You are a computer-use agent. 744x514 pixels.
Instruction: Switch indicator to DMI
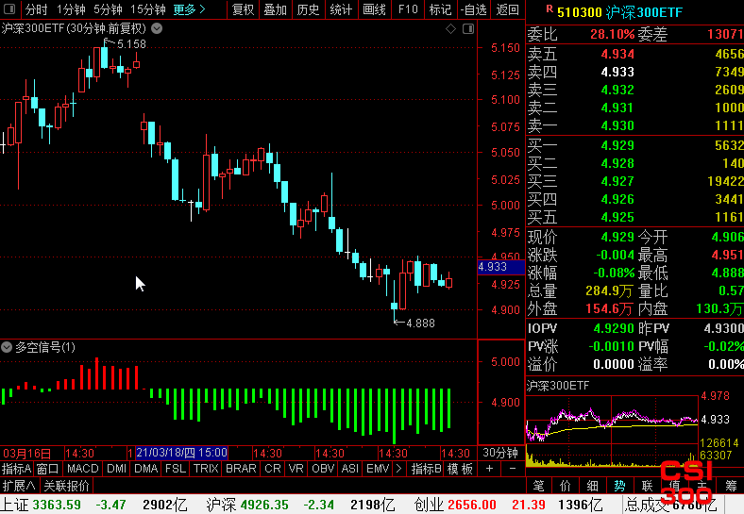(x=117, y=469)
